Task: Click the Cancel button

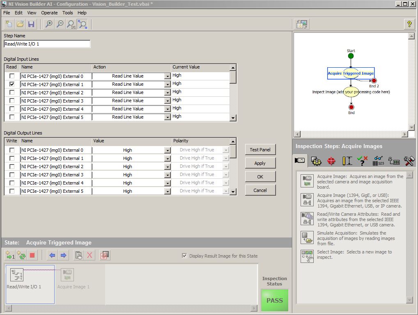Action: point(260,190)
